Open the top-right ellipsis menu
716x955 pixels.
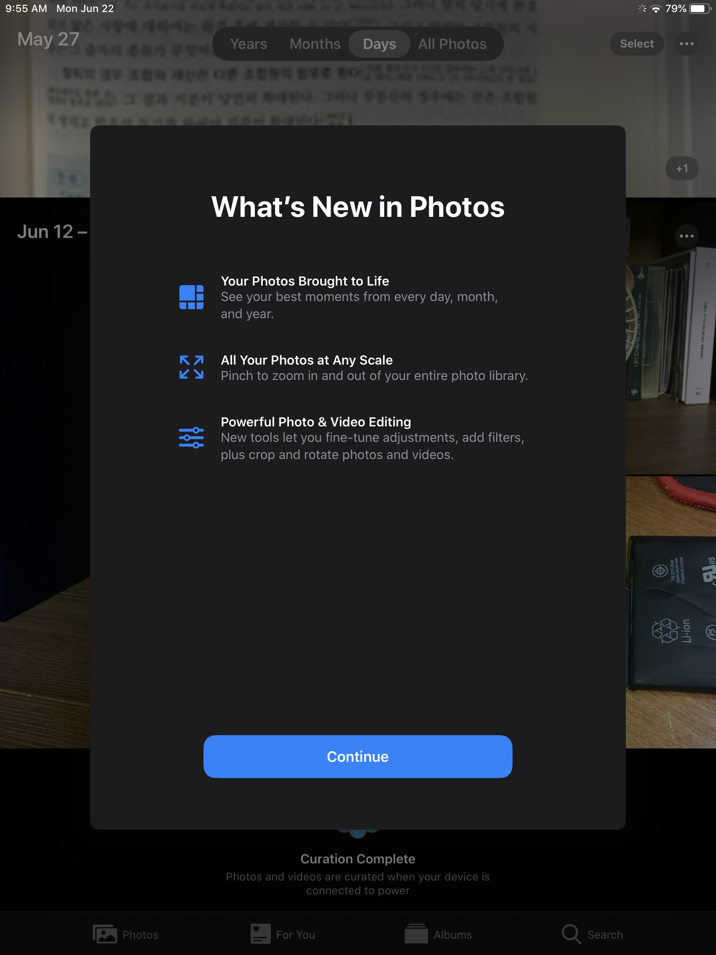click(x=687, y=44)
